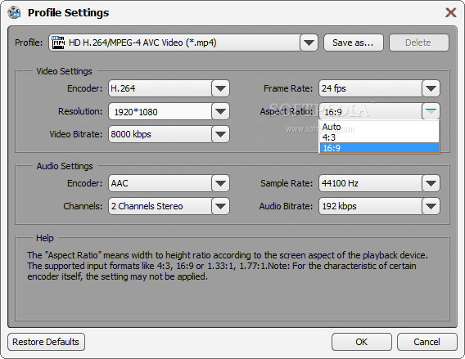Viewport: 465px width, 359px height.
Task: Click the Restore Defaults button
Action: tap(47, 342)
